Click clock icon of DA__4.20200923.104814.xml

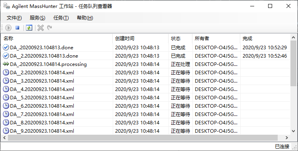click(6, 89)
